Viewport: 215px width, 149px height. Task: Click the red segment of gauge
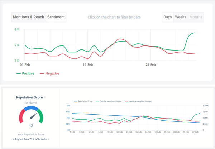coord(22,116)
